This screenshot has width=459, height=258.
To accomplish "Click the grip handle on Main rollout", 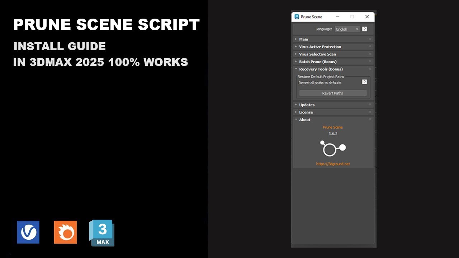I will tap(370, 39).
